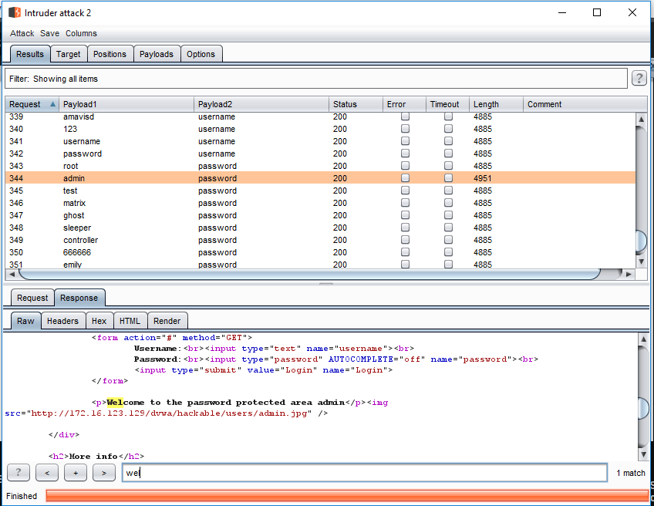Open the Columns menu
The height and width of the screenshot is (506, 654).
click(81, 33)
